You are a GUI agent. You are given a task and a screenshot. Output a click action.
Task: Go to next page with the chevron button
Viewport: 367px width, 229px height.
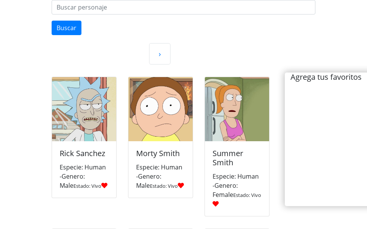point(160,54)
